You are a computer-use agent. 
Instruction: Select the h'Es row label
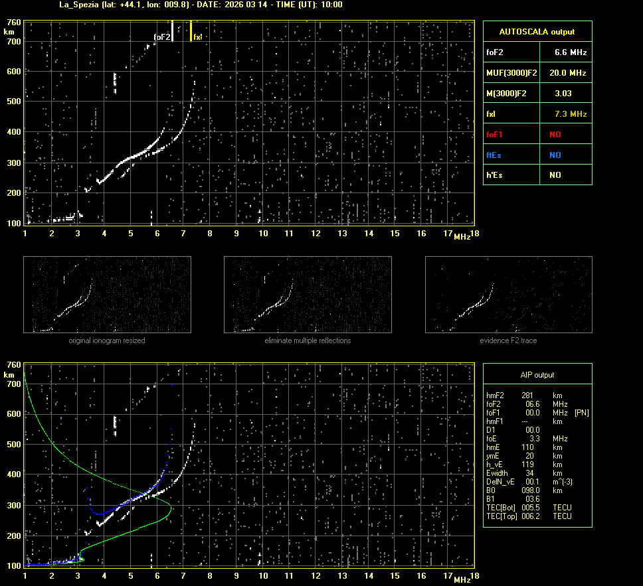tap(496, 175)
